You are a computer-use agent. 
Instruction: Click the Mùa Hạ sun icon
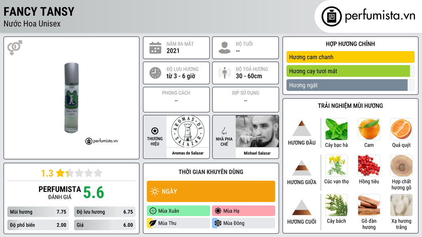point(218,211)
